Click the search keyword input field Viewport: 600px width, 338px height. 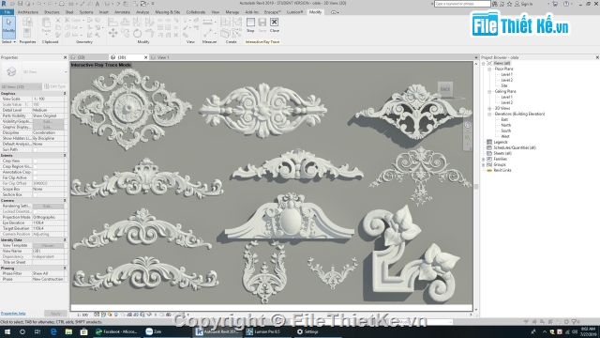click(462, 4)
